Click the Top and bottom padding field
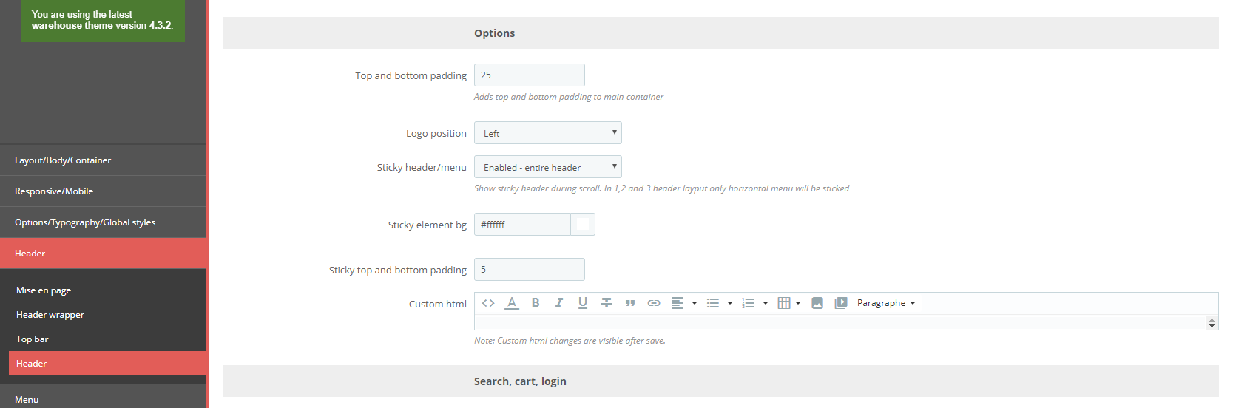 pos(529,75)
